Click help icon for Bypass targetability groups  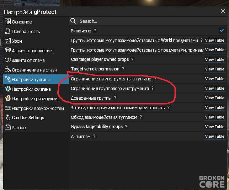point(126,126)
